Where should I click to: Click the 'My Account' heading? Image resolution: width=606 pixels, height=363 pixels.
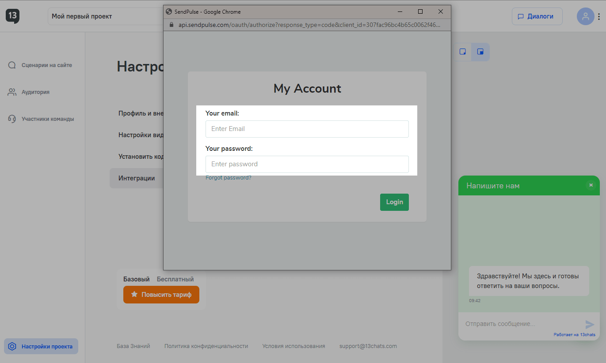pos(307,88)
